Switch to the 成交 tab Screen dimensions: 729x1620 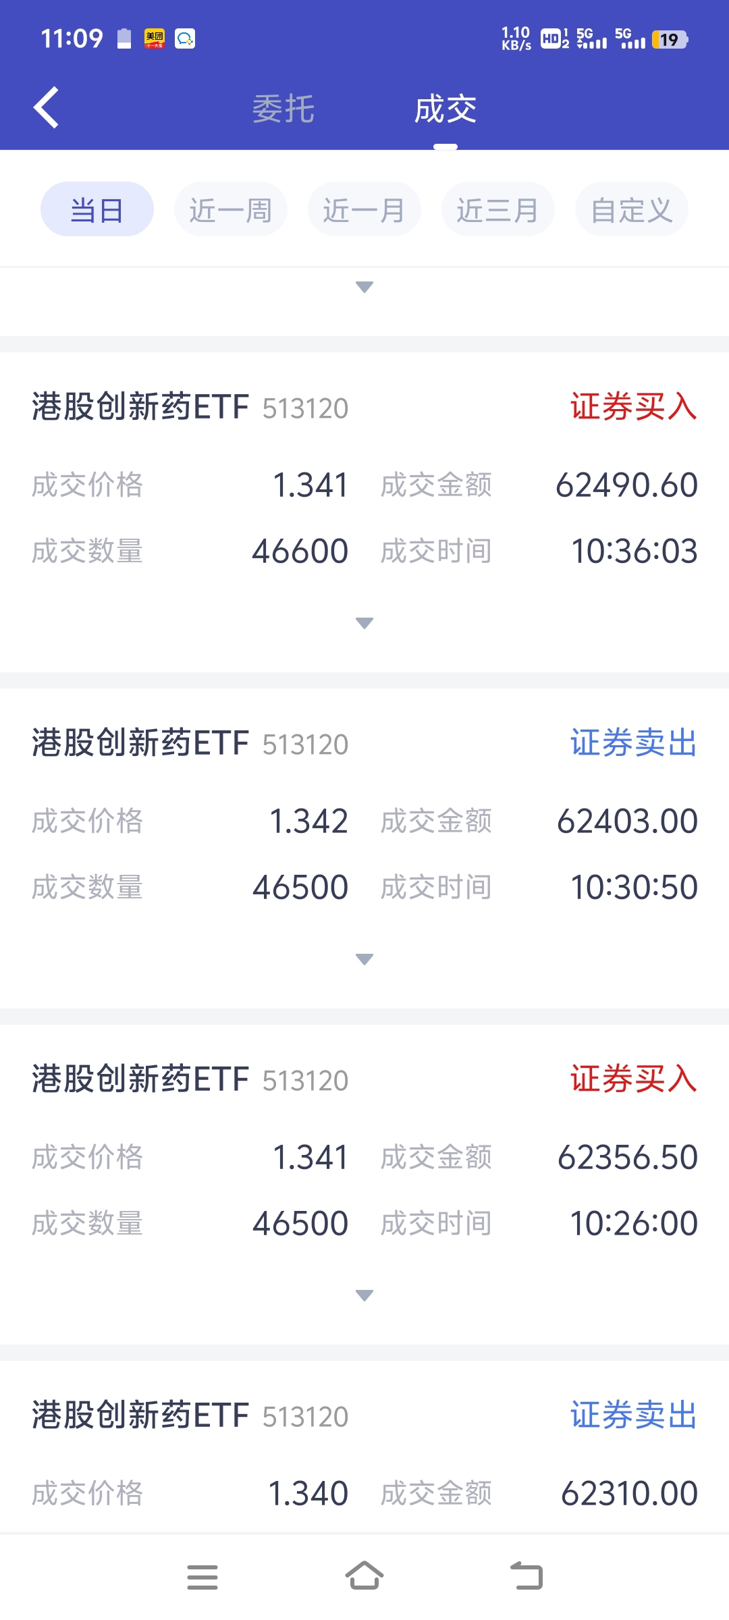click(x=446, y=109)
